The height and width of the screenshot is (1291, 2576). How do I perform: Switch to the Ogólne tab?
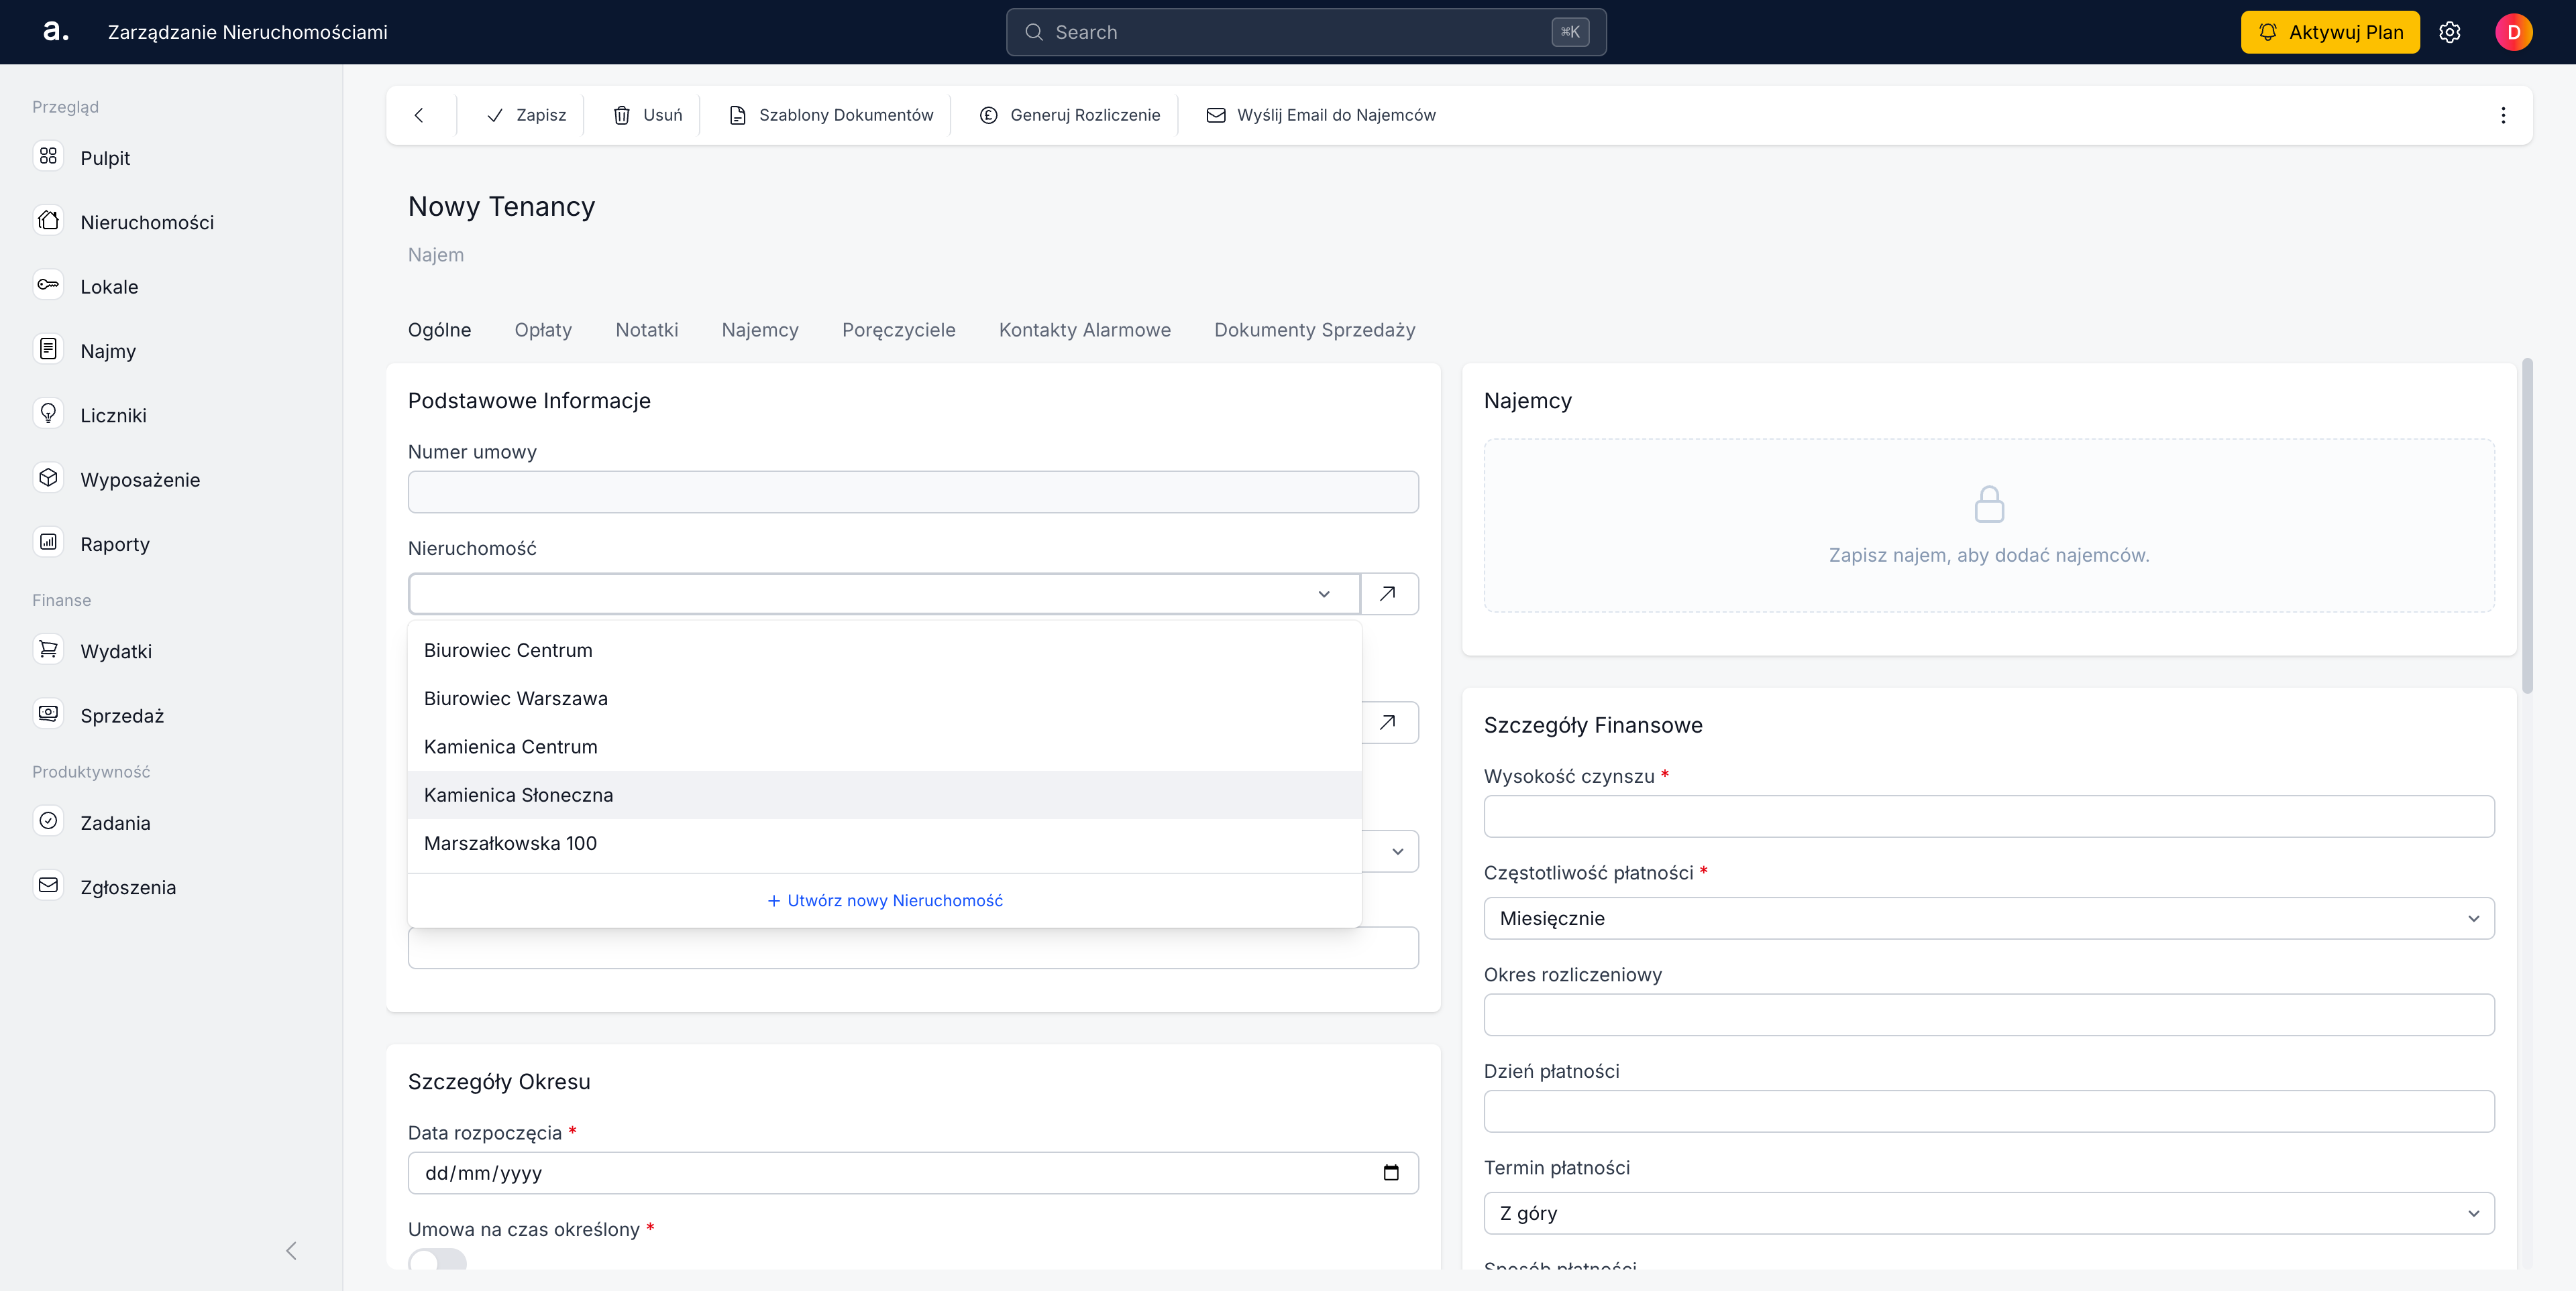pos(439,330)
